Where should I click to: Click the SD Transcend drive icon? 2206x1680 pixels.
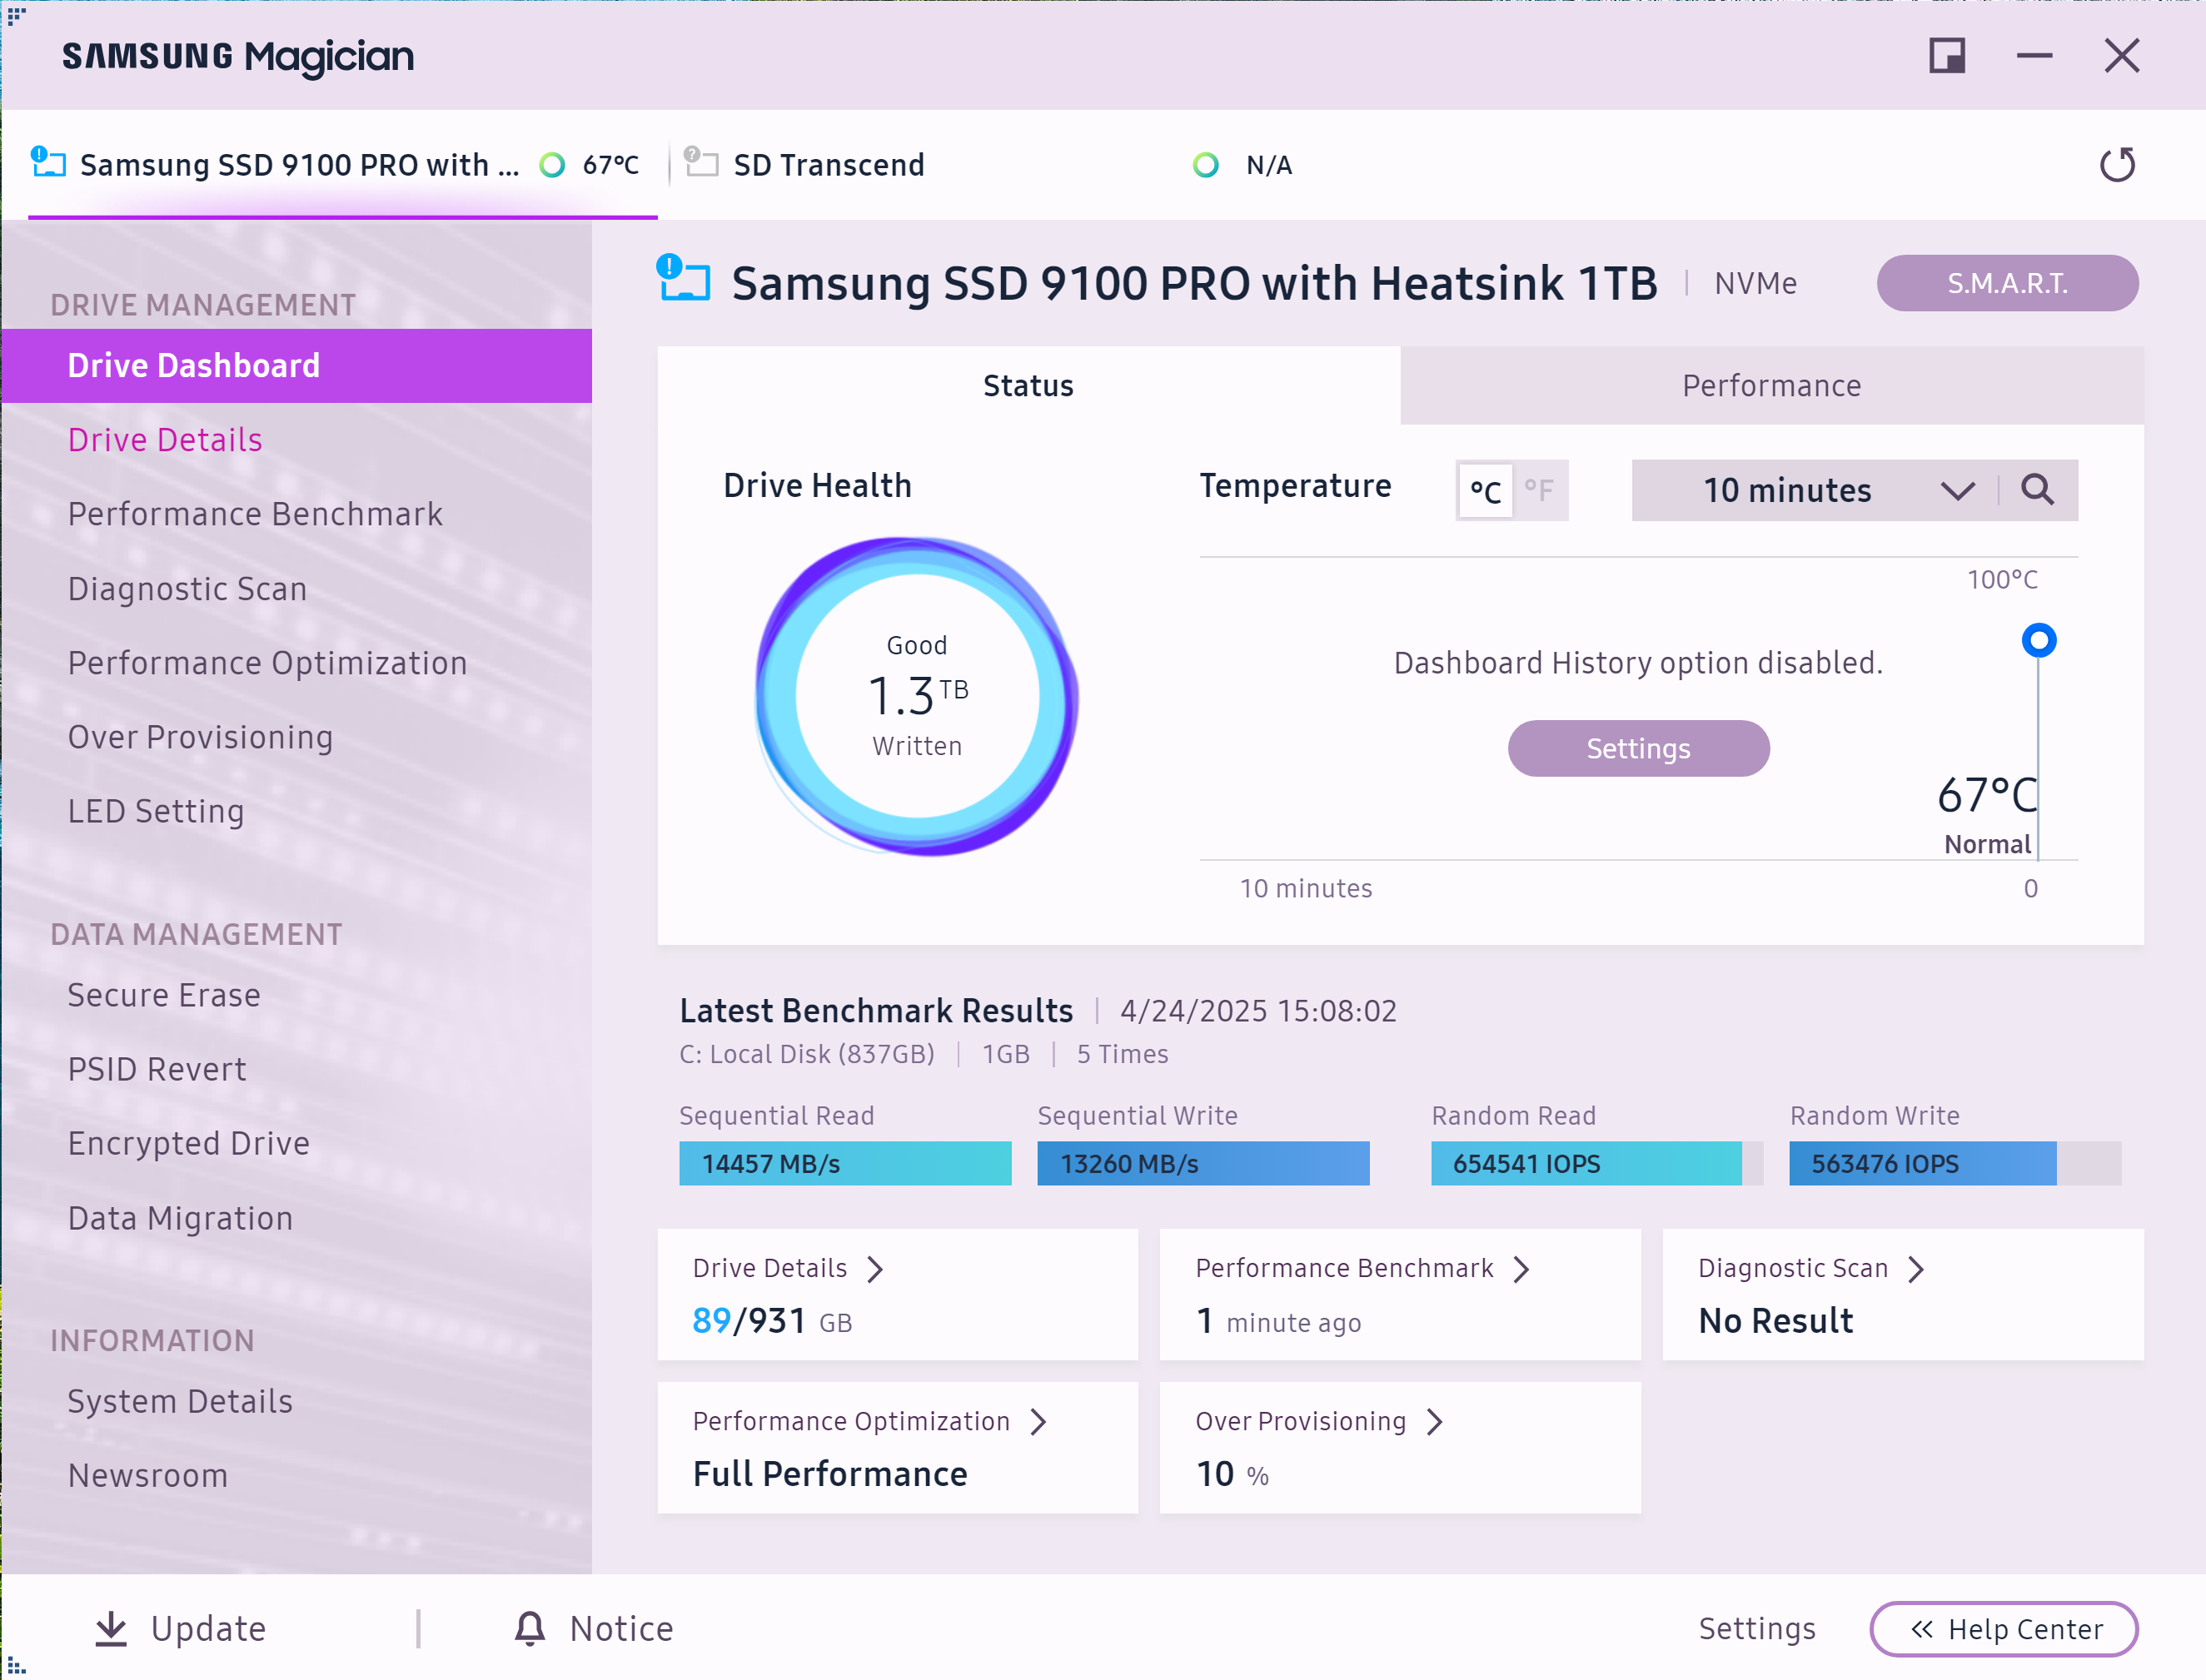click(700, 162)
